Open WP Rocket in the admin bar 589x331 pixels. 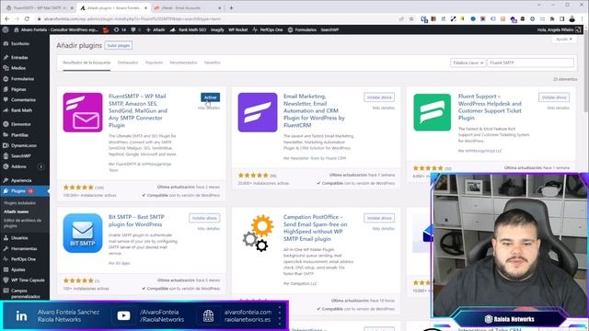point(237,29)
